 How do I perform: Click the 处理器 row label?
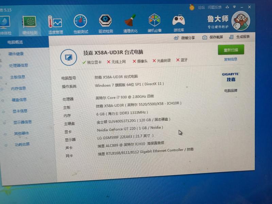pyautogui.click(x=68, y=99)
